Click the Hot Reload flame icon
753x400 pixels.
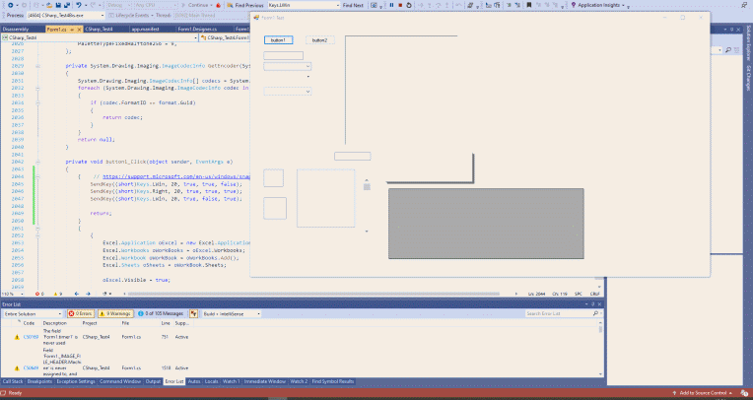click(x=219, y=5)
